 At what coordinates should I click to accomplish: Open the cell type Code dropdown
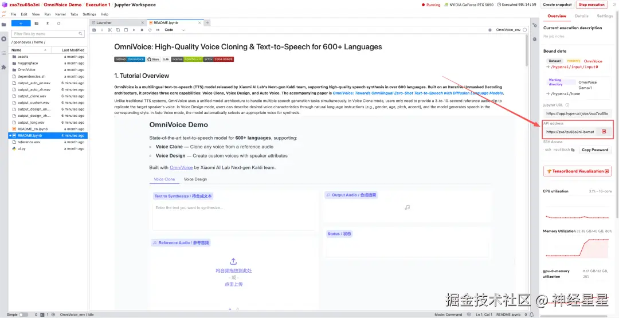click(x=174, y=30)
